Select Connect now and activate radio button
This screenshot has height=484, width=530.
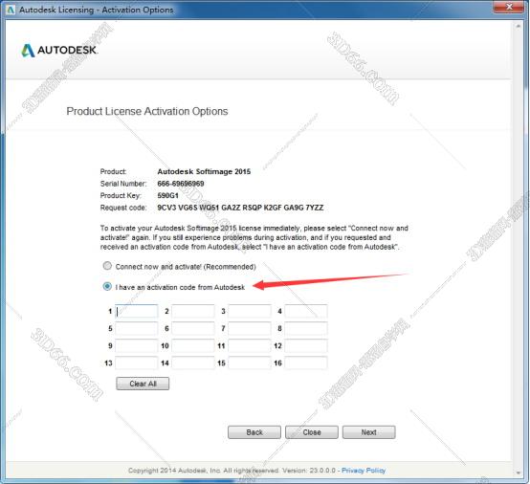(107, 266)
